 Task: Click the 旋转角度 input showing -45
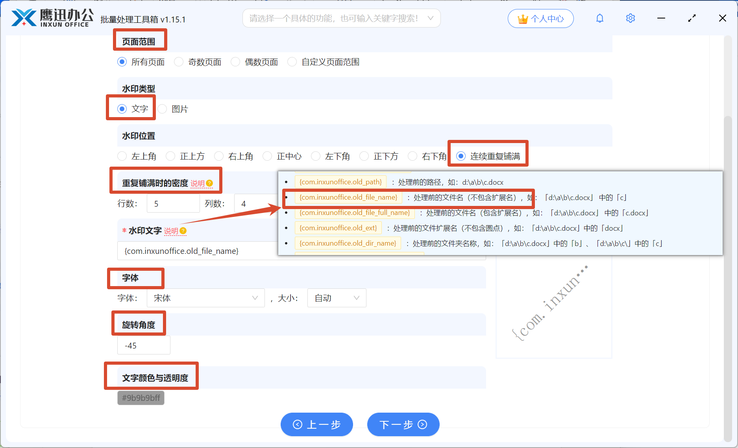coord(144,345)
